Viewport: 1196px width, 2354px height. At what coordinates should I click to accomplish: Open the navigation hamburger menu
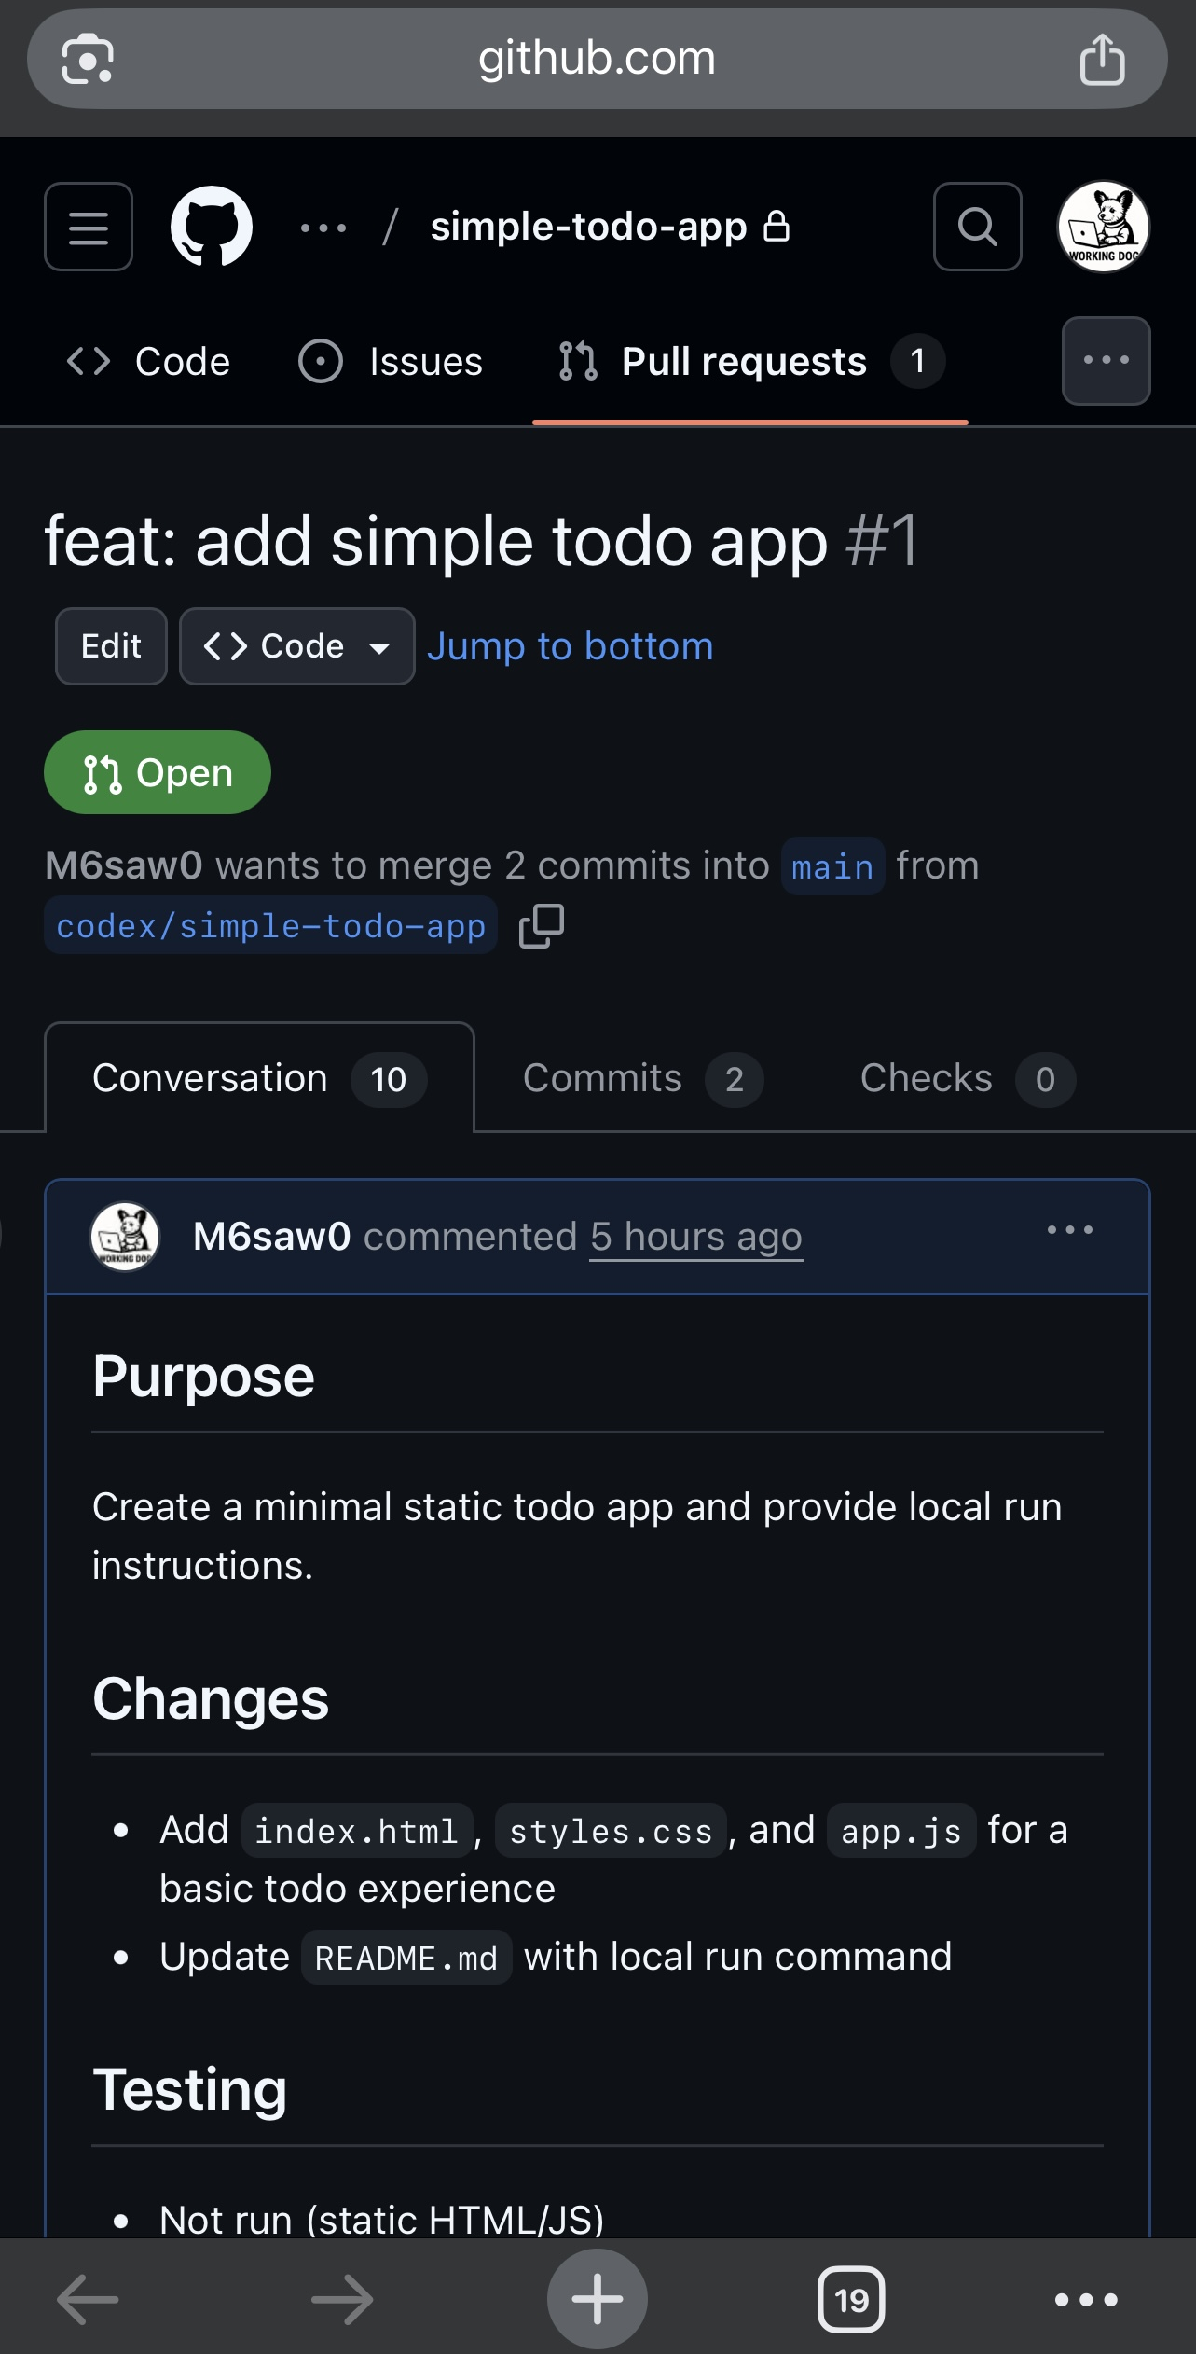pyautogui.click(x=88, y=227)
